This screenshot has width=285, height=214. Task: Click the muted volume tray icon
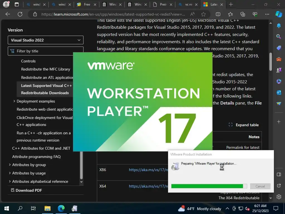[x=247, y=208]
